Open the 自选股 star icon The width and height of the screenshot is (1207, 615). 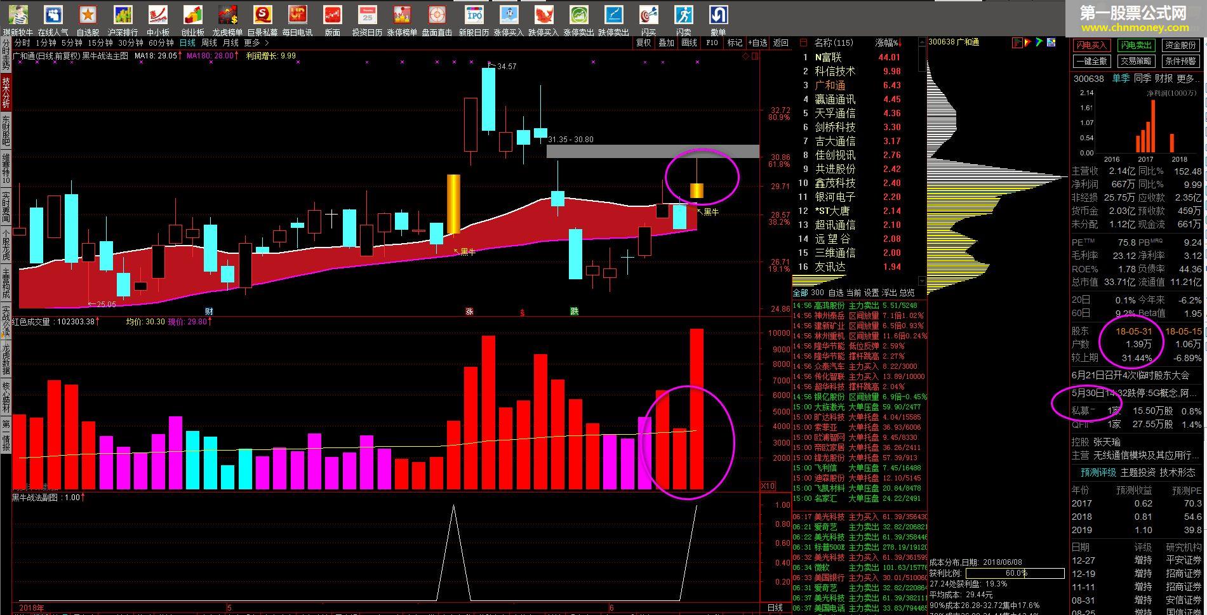coord(88,15)
